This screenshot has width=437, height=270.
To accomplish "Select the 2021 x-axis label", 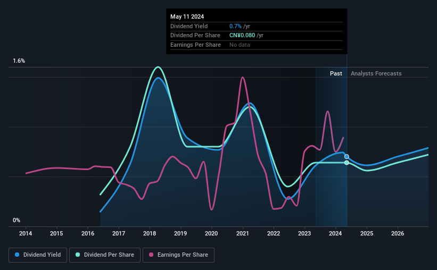I will 243,233.
